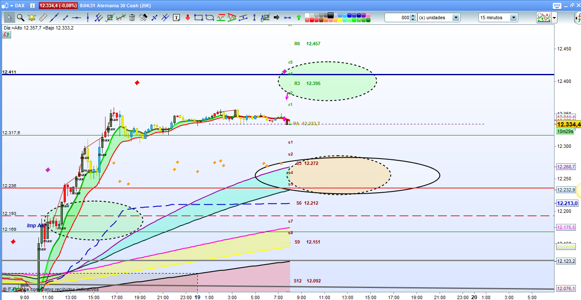581x300 pixels.
Task: Click the add indicator chart button
Action: (543, 18)
